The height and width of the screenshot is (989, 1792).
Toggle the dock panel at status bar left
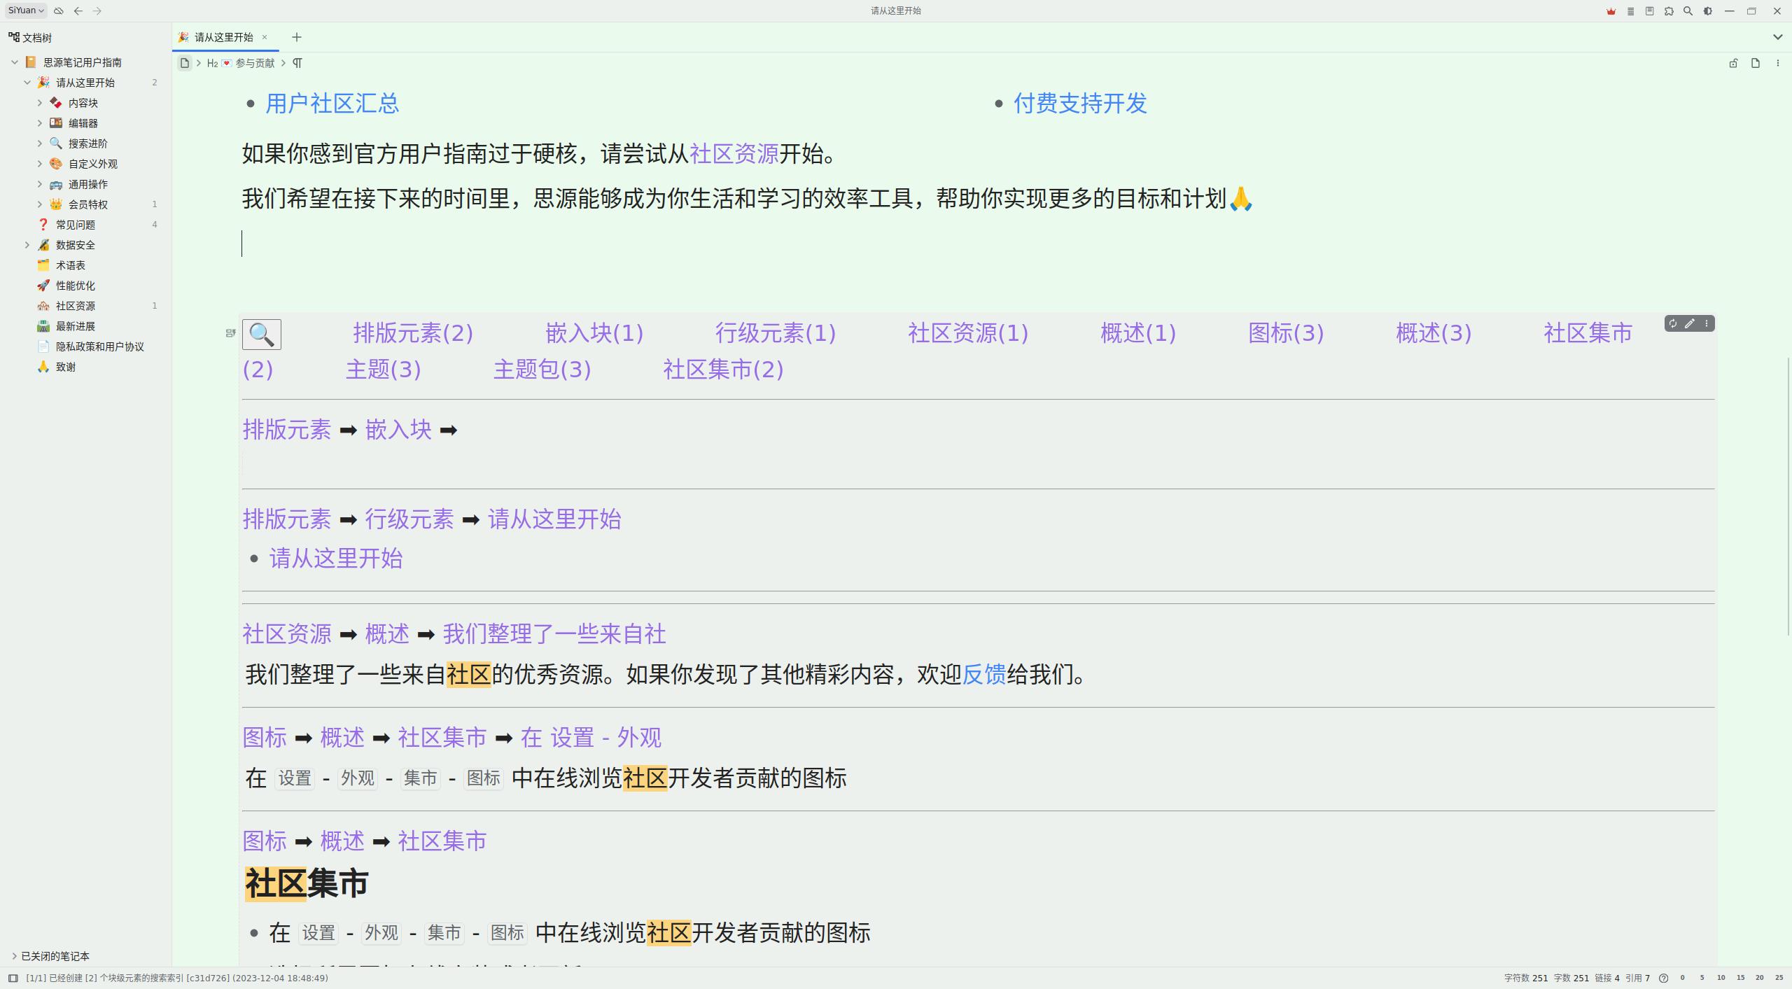pos(13,979)
